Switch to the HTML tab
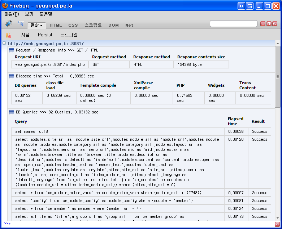Image resolution: width=282 pixels, height=229 pixels. [x=56, y=25]
